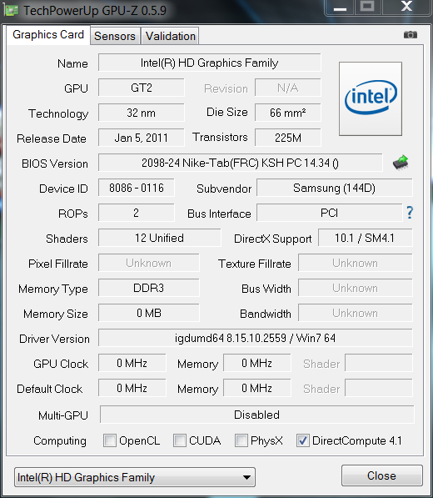Click the Shaders value 12 Unified
Screen dimensions: 433x498
159,238
